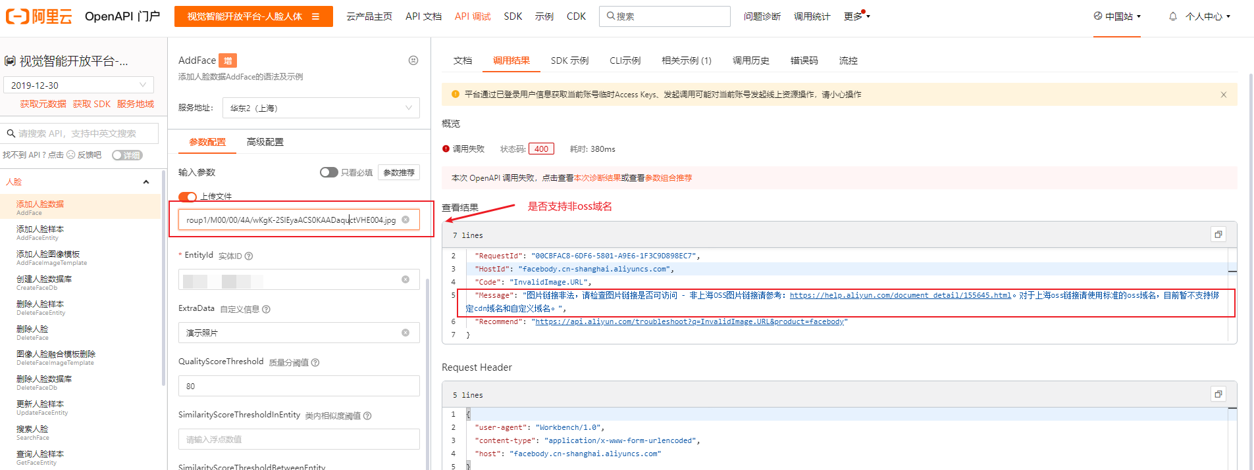Go to 云产品主页 in the top navigation
Screen dimensions: 1254x470
pyautogui.click(x=369, y=16)
